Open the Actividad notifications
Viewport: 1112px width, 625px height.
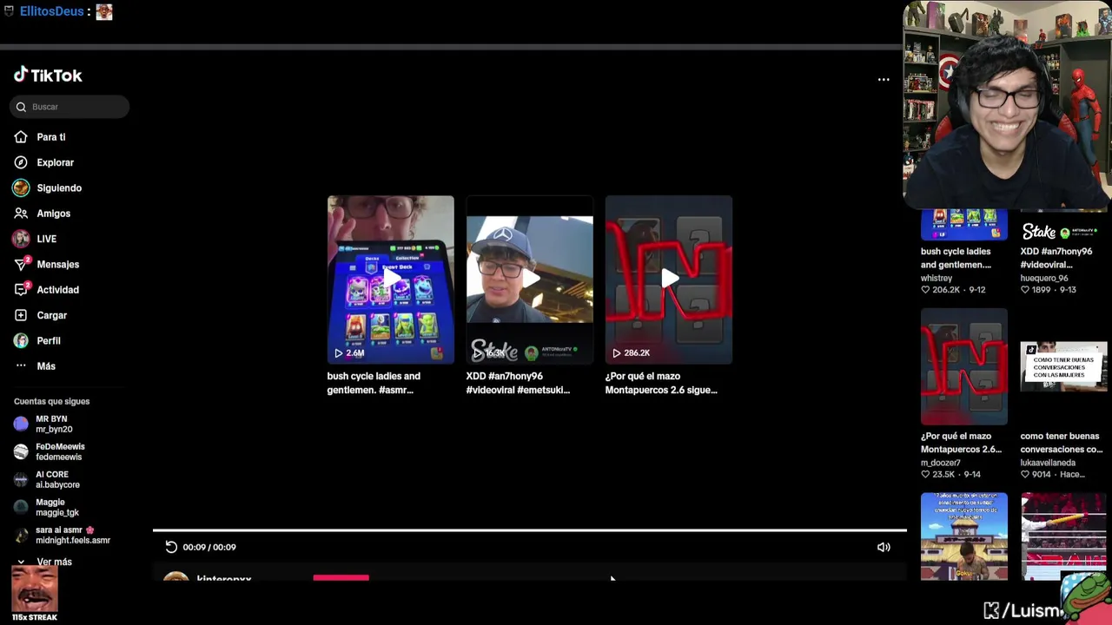click(57, 290)
